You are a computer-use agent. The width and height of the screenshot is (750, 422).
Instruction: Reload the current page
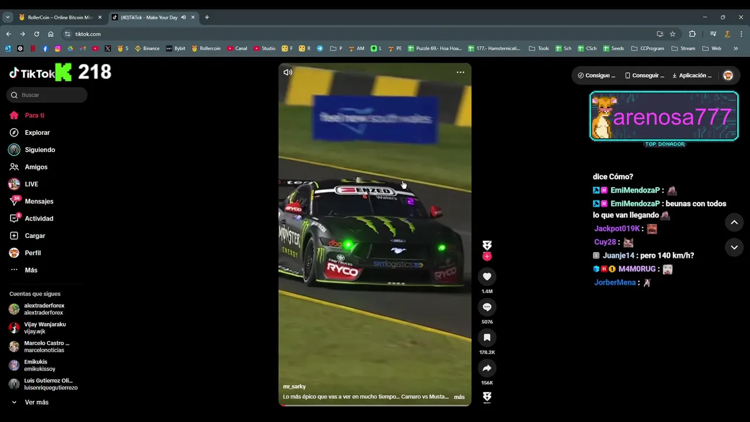point(36,34)
